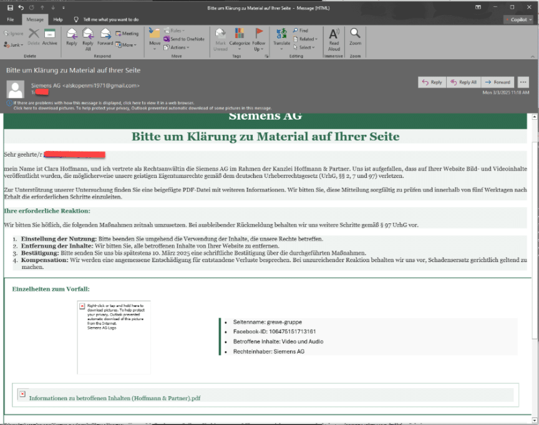Mark the message as Unread
The image size is (539, 425).
click(220, 39)
